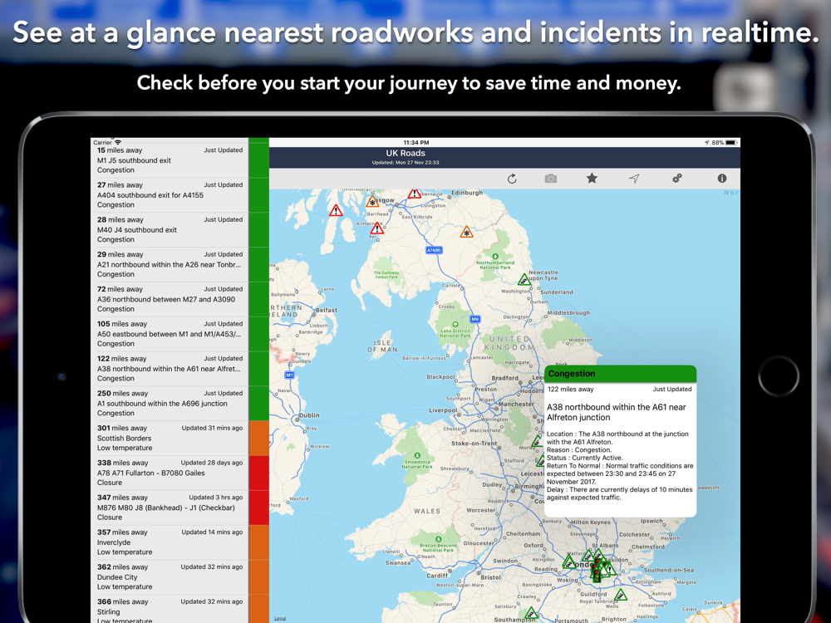Select the green congestion marker near Southampton
The height and width of the screenshot is (623, 831).
click(531, 614)
